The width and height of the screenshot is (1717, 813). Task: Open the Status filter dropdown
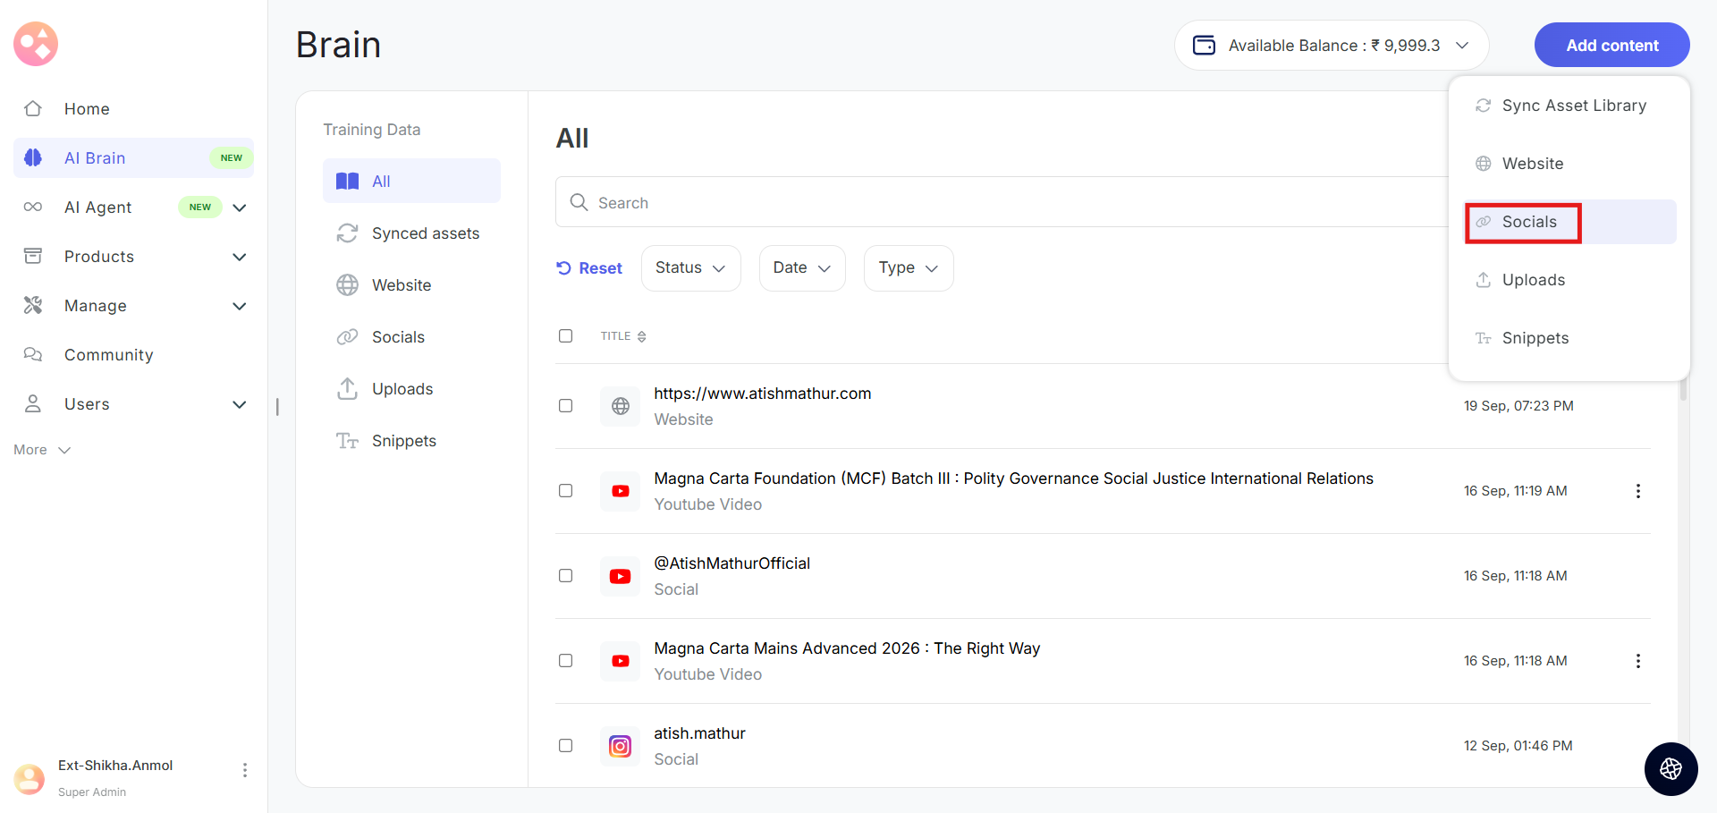[689, 268]
